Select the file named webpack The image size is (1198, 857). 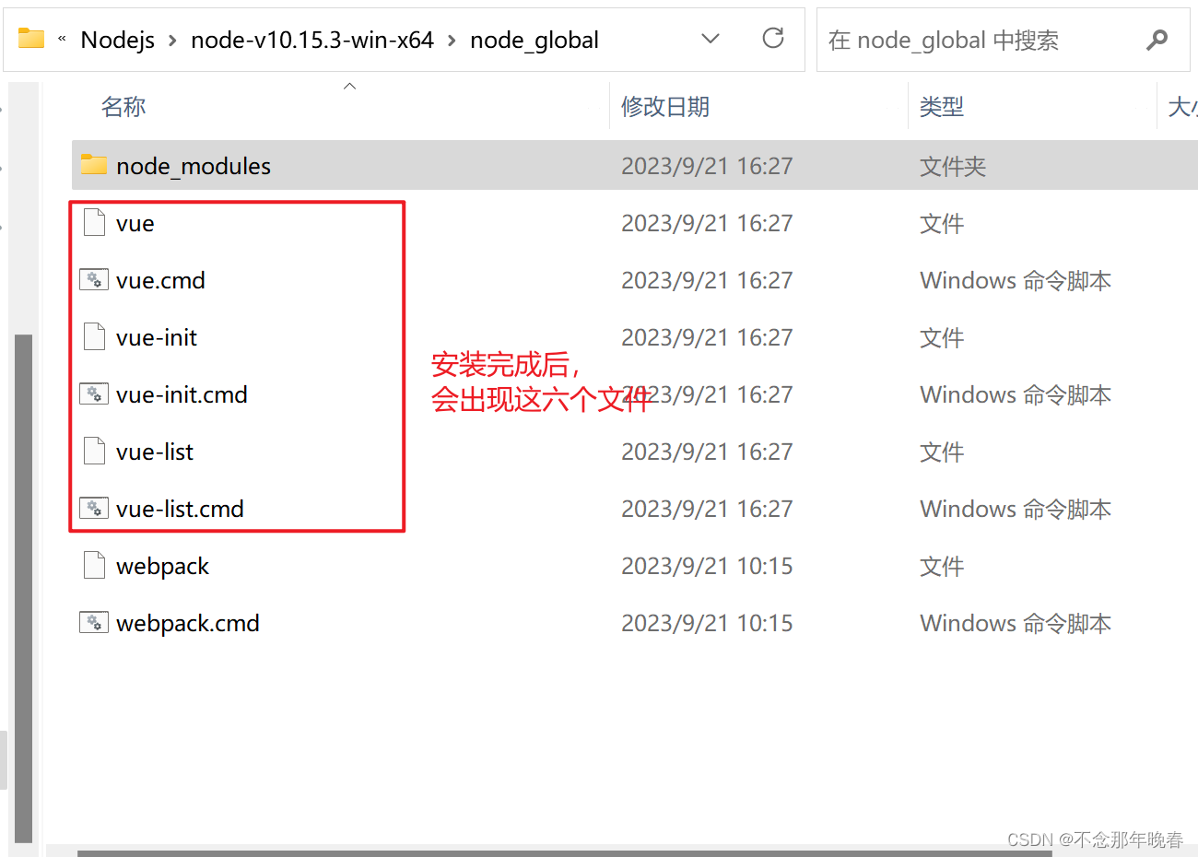(163, 566)
